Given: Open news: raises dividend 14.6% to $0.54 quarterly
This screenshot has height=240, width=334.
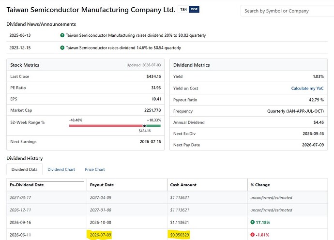Looking at the screenshot, I should point(123,48).
